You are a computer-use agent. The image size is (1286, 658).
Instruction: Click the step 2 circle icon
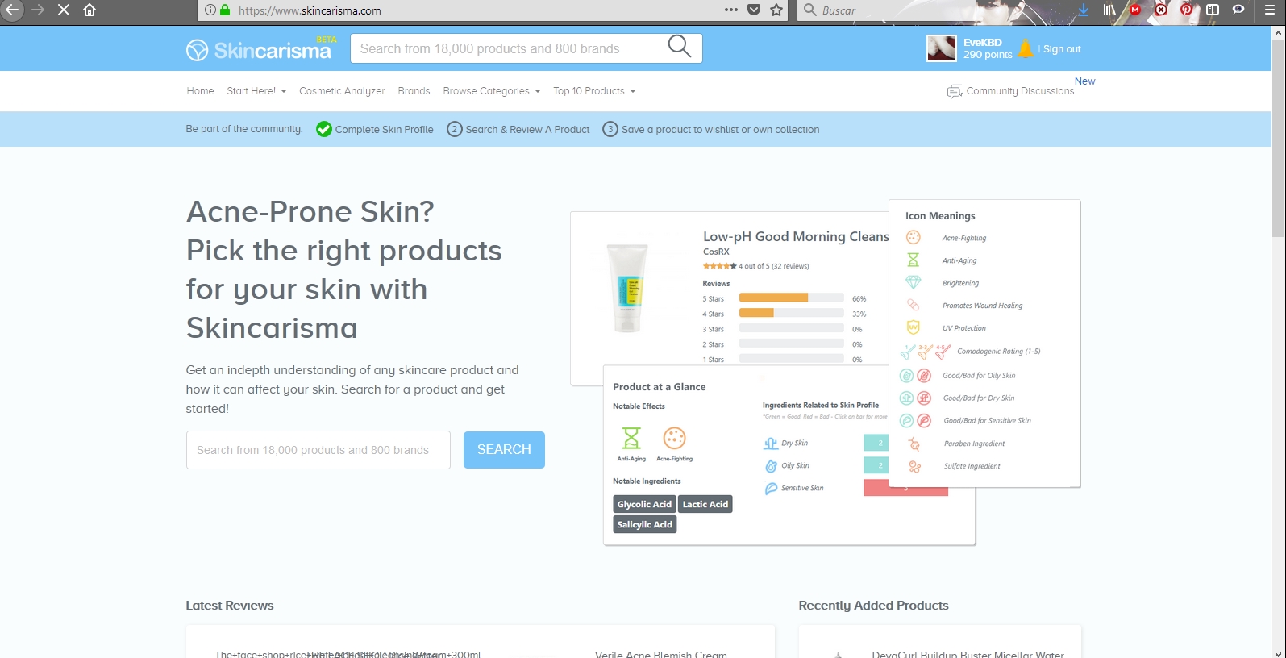(455, 129)
